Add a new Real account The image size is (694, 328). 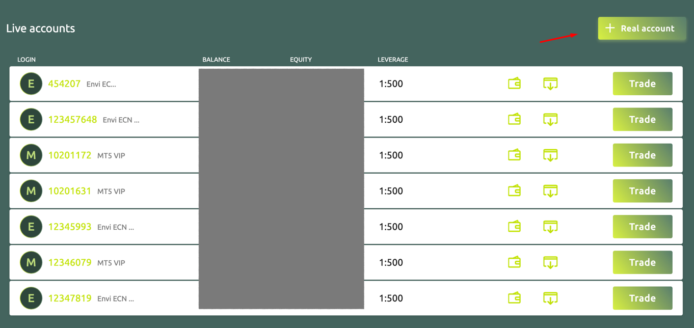642,29
